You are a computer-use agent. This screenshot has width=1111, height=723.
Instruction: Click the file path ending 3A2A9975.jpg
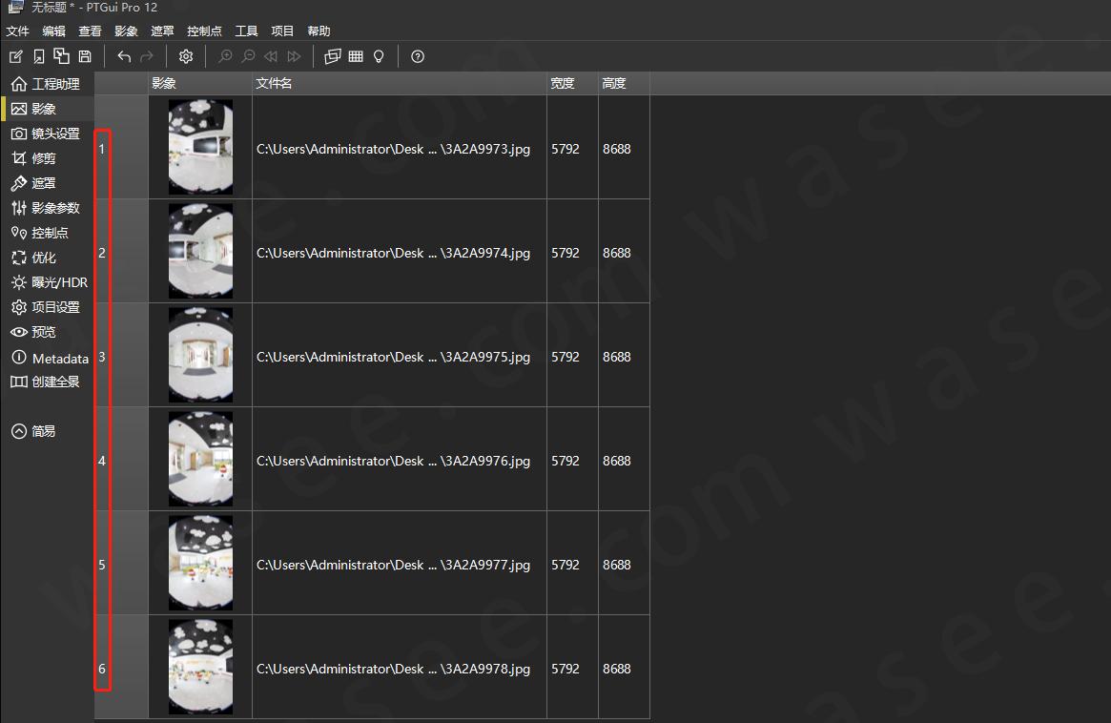[x=393, y=357]
